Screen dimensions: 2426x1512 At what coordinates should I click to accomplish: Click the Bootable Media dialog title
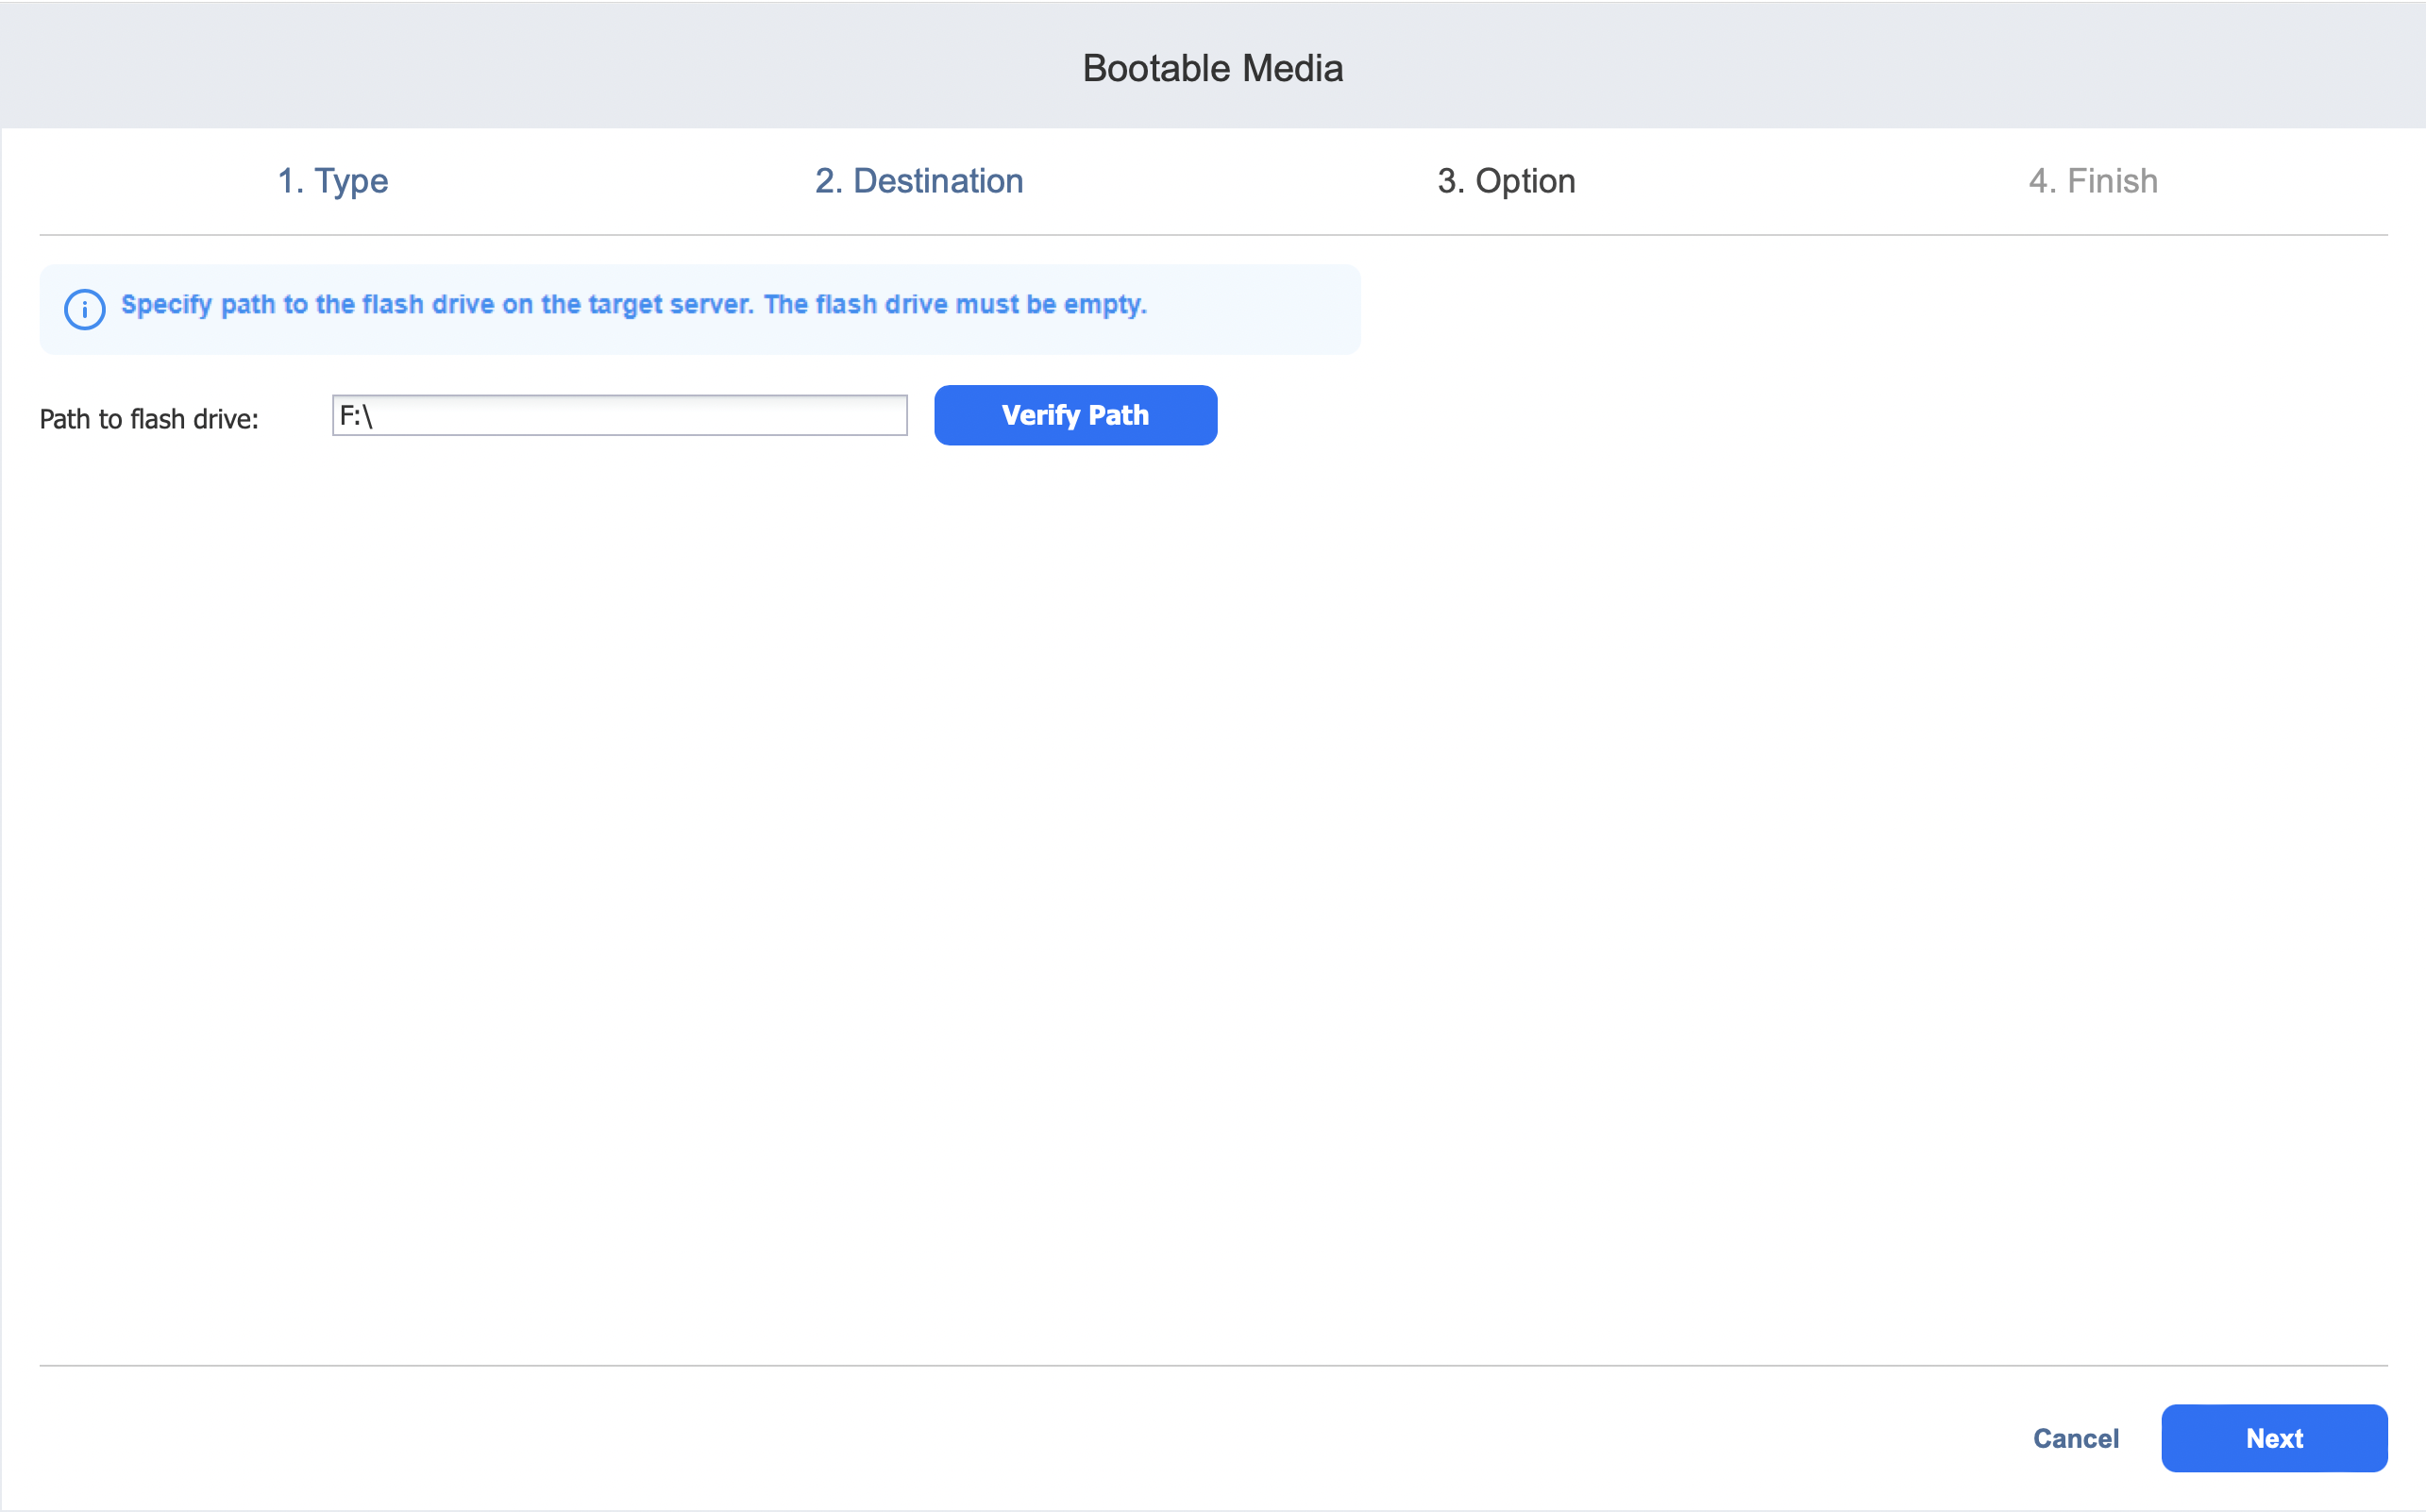tap(1212, 68)
